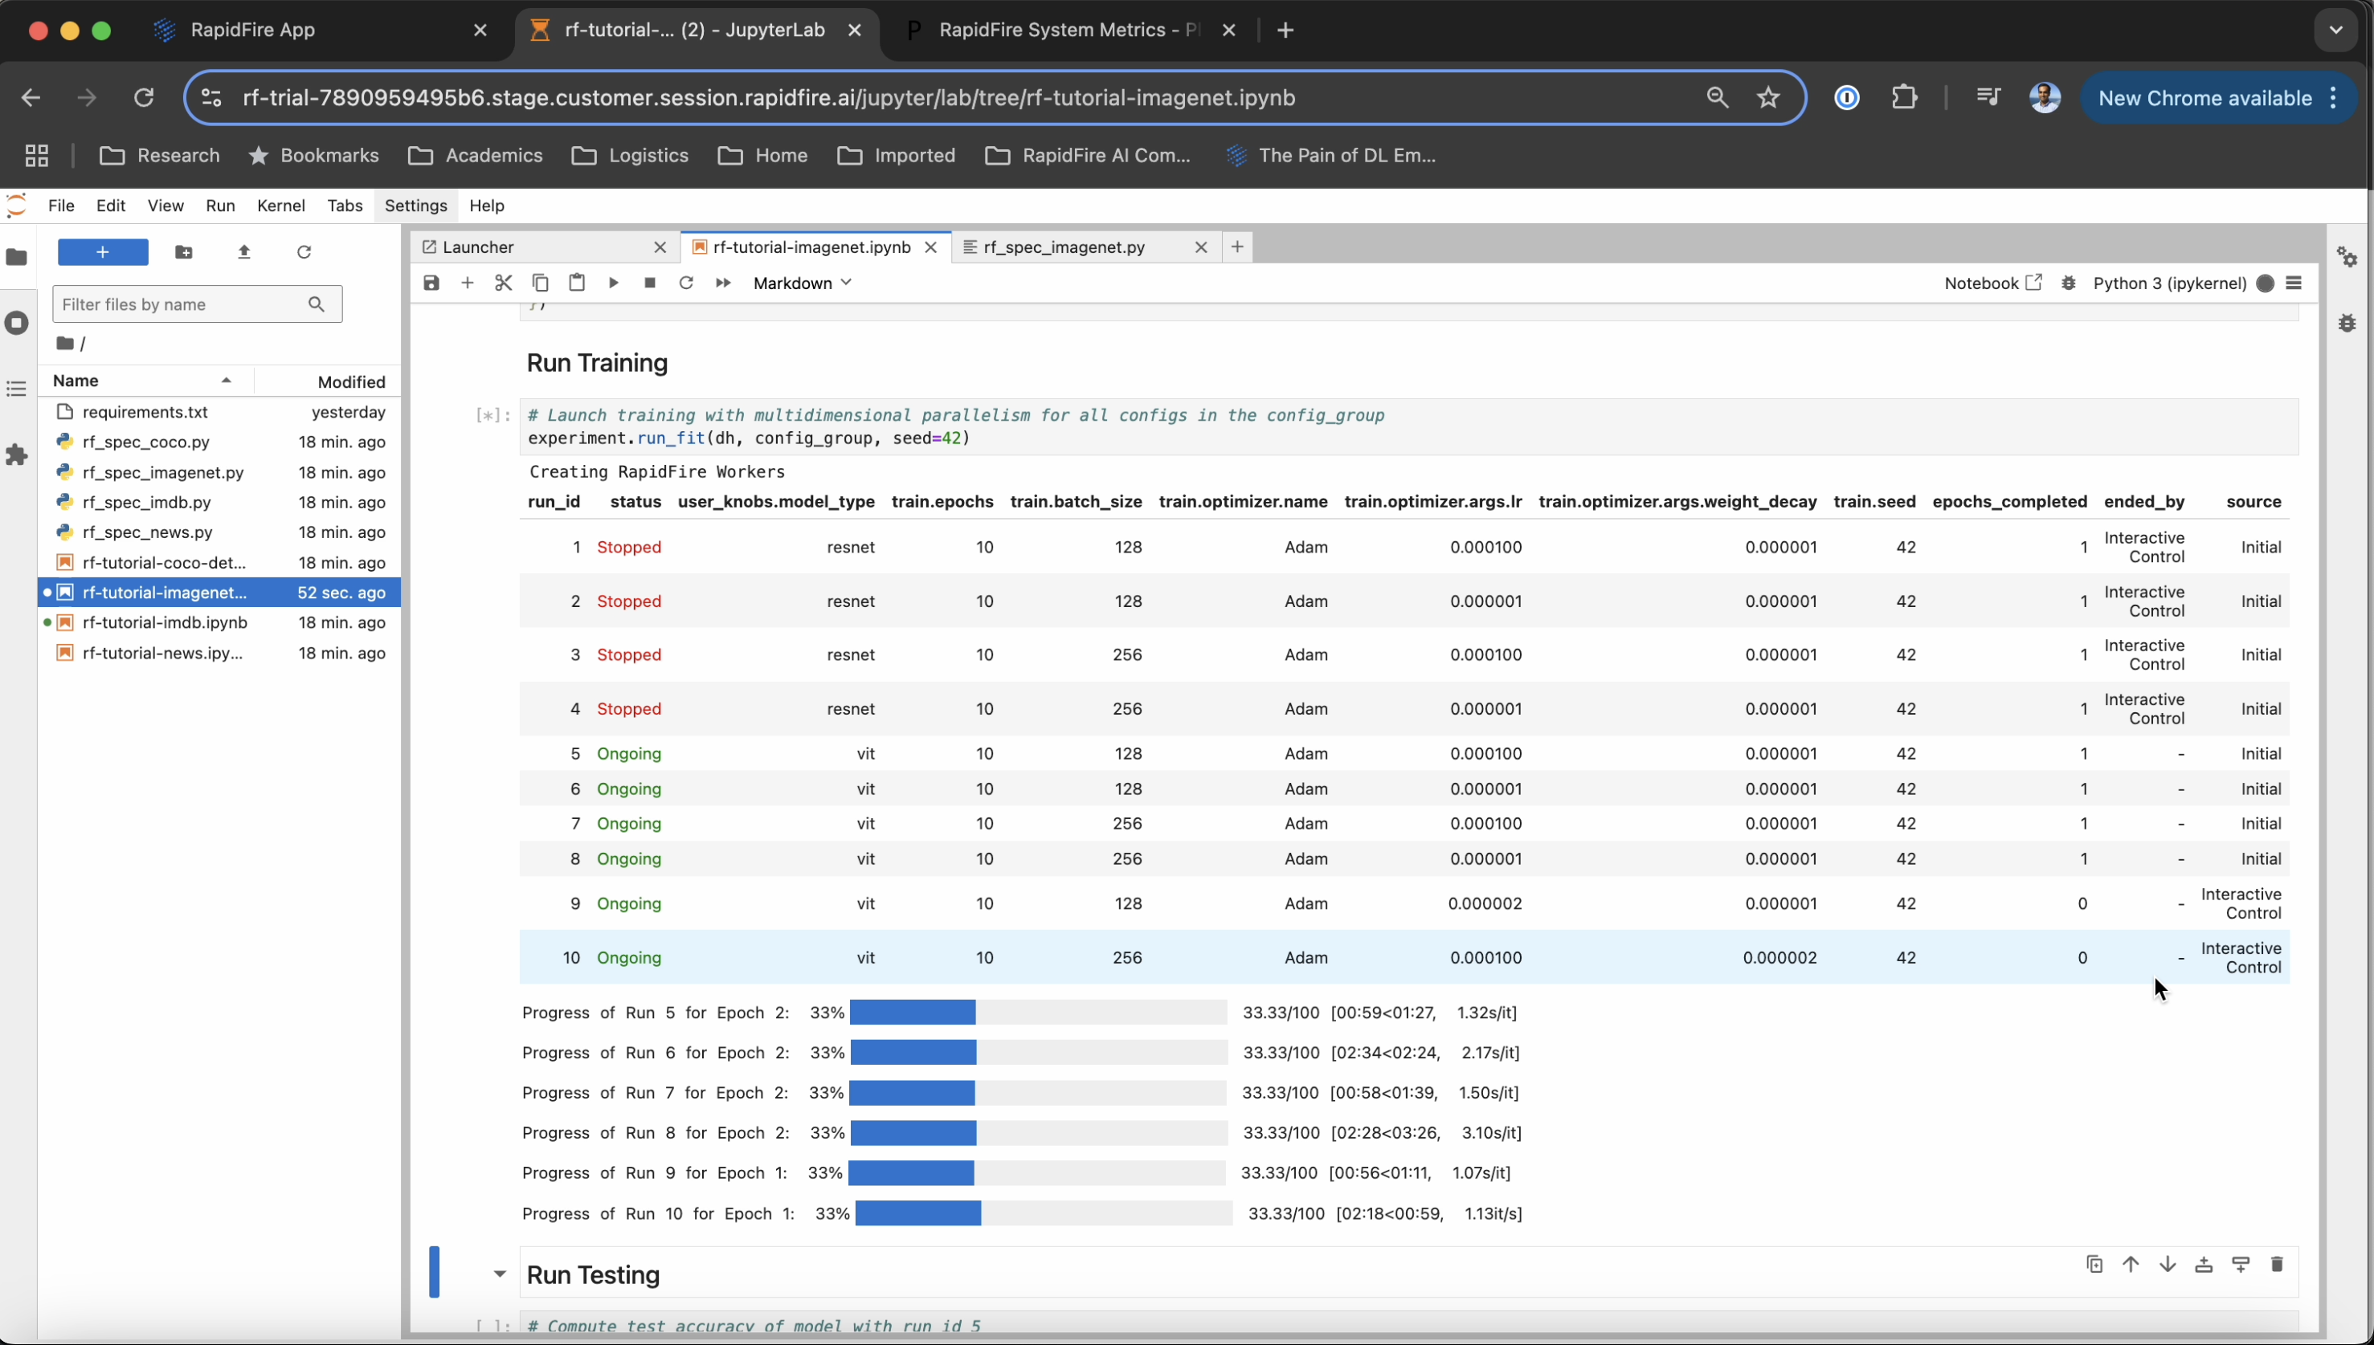Click the Notebook open-in-new-window link
Viewport: 2374px width, 1345px height.
click(x=1992, y=283)
